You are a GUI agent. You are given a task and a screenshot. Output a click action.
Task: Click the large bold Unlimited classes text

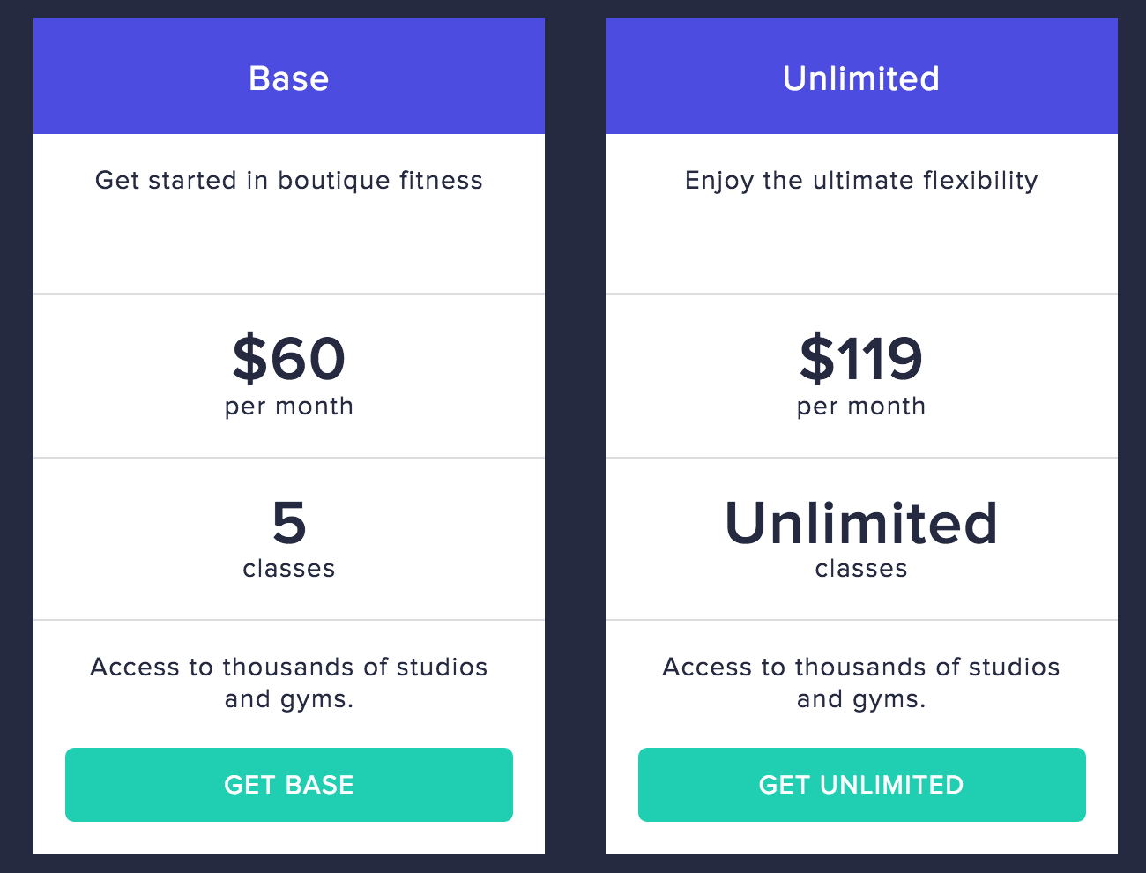click(861, 523)
